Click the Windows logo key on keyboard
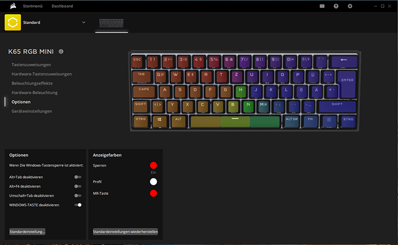 [x=159, y=121]
